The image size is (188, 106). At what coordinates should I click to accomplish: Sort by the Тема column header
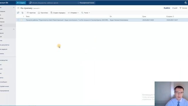pos(28,16)
